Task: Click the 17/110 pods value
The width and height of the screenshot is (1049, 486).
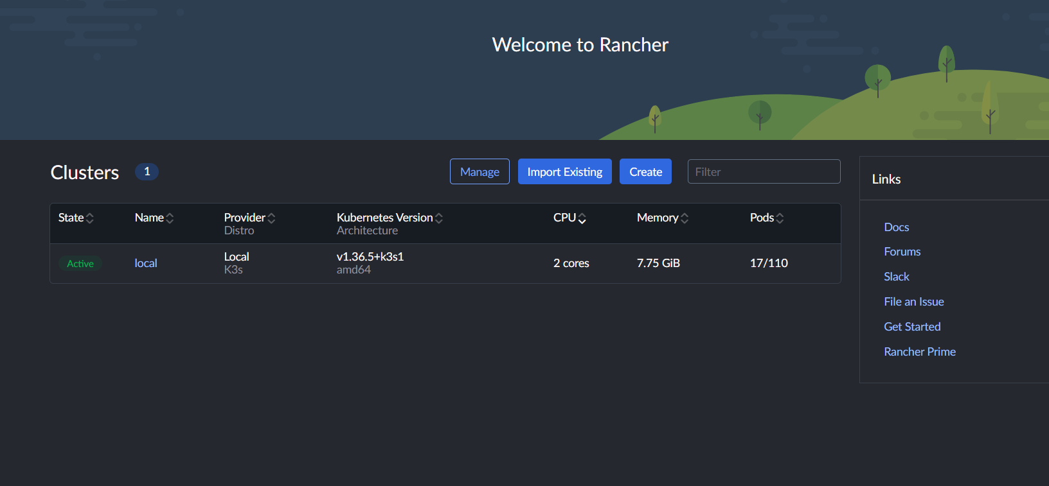Action: (x=769, y=263)
